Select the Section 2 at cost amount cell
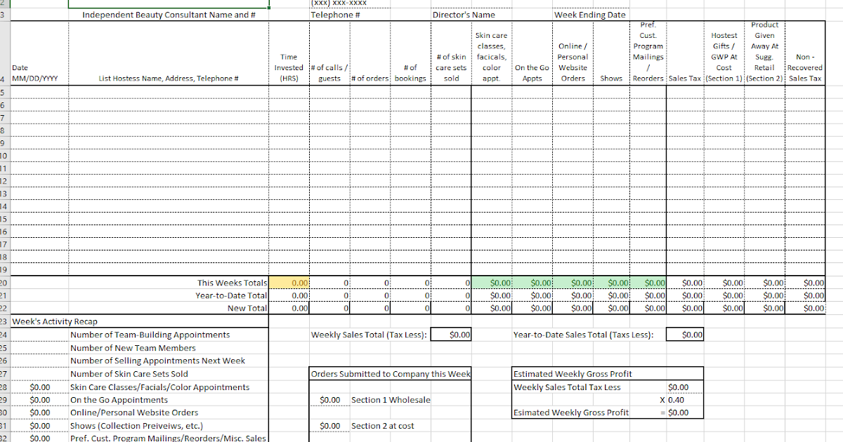843x442 pixels. pyautogui.click(x=329, y=425)
